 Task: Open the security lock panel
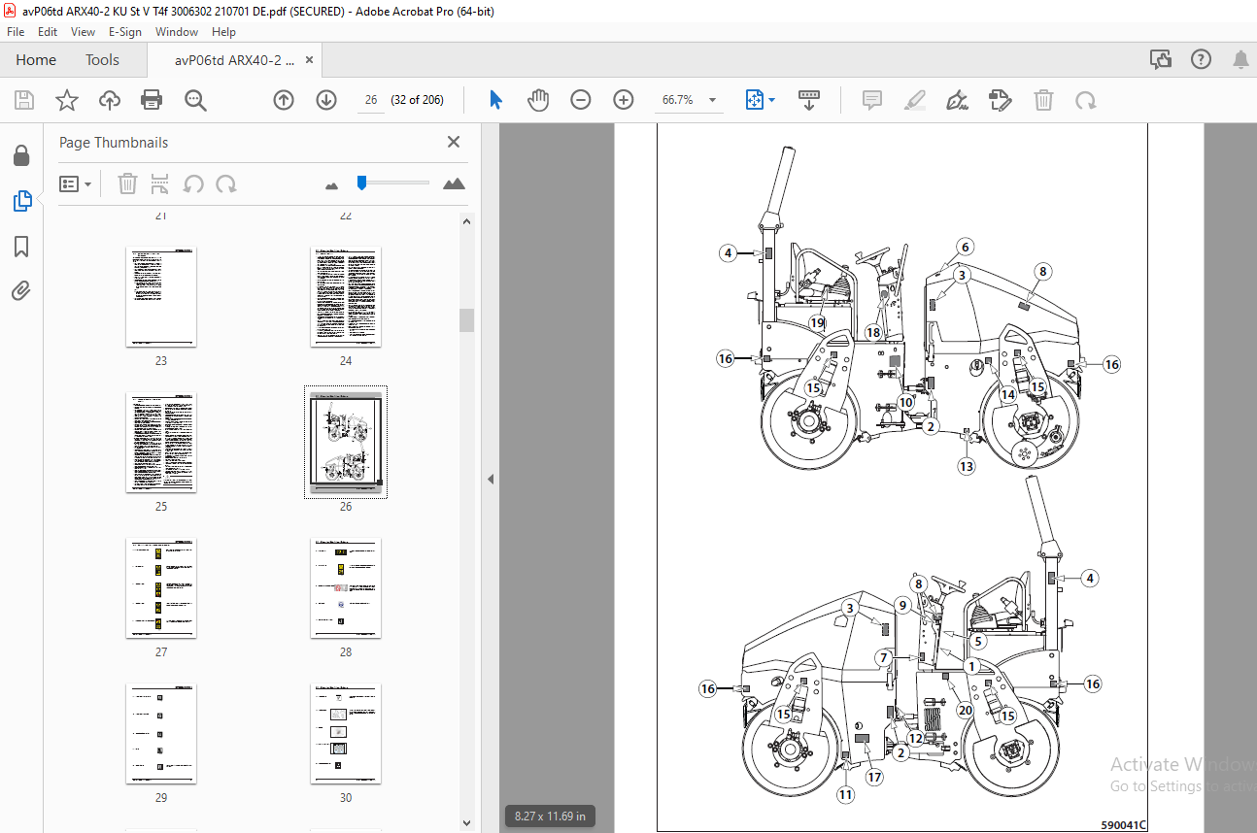[21, 156]
